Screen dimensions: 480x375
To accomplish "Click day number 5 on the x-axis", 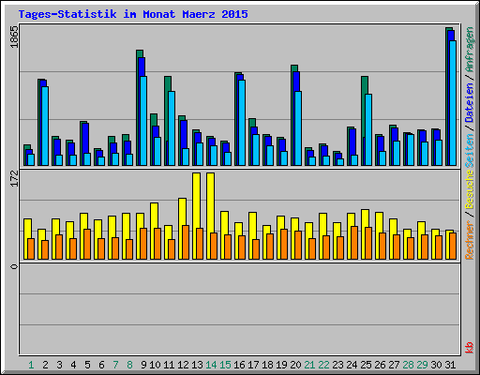I will point(87,365).
